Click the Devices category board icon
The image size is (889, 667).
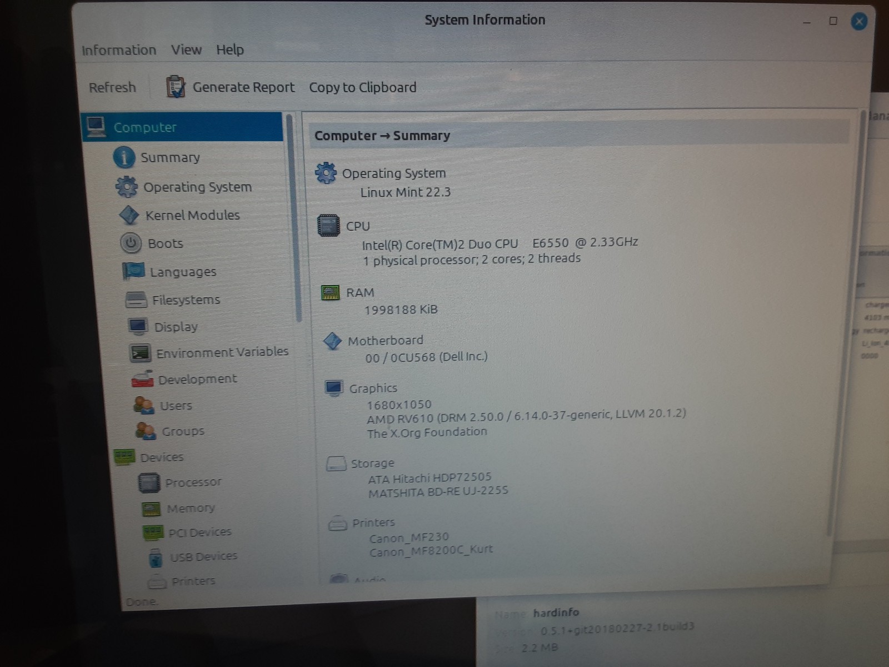click(124, 457)
